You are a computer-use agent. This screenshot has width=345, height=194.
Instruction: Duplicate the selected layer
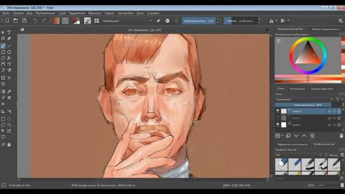[x=288, y=136]
